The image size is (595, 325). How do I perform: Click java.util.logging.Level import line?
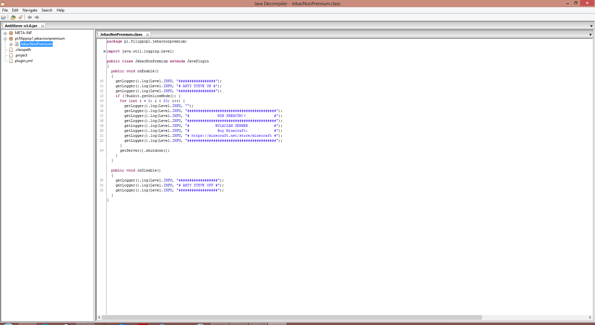coord(140,51)
